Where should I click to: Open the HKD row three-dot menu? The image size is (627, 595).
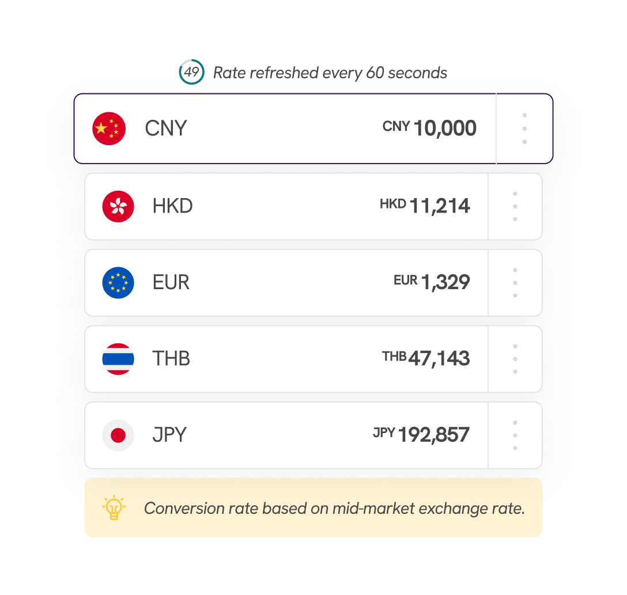click(515, 206)
